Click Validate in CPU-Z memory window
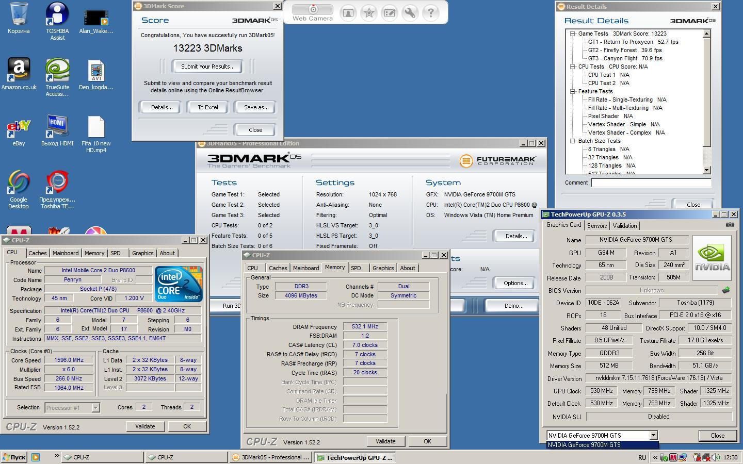The image size is (743, 464). click(x=385, y=441)
